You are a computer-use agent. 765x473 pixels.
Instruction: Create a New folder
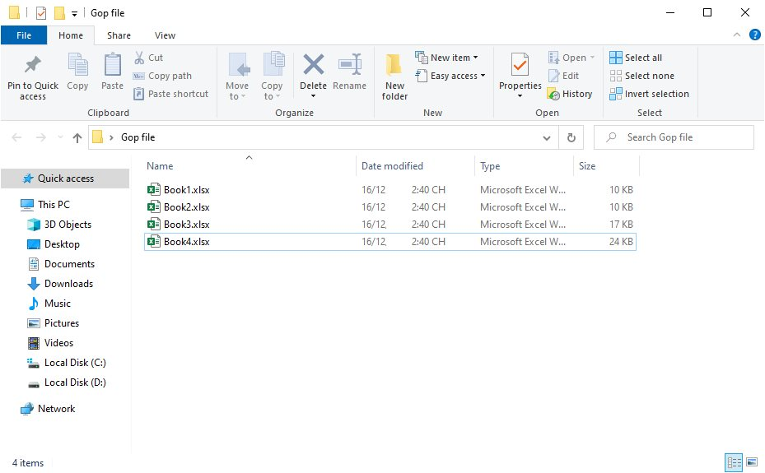click(x=394, y=77)
